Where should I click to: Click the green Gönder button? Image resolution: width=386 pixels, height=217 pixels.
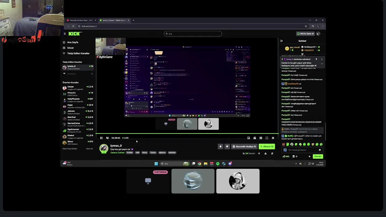tap(318, 156)
